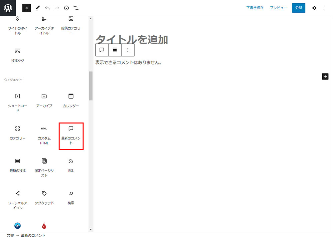
Task: Toggle the editor settings gear sidebar
Action: point(314,8)
